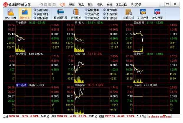Click the collapse ribbon double-arrow icon
183x123 pixels.
[54, 5]
